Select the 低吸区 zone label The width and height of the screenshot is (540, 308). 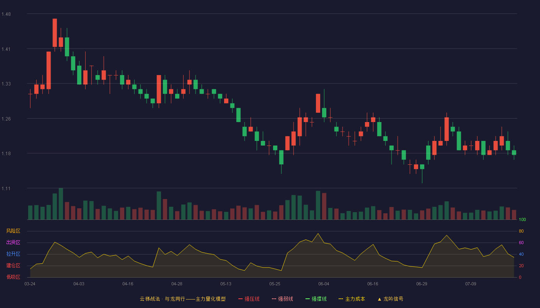[x=13, y=277]
